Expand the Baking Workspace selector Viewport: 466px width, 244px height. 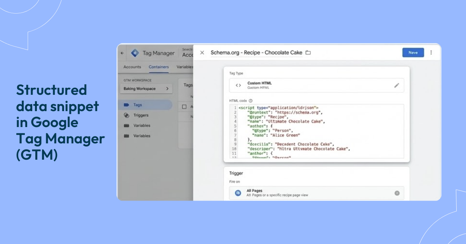click(146, 89)
